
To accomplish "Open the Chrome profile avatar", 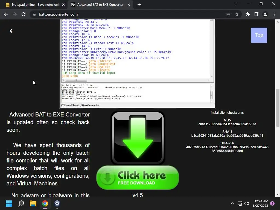I will [x=265, y=14].
